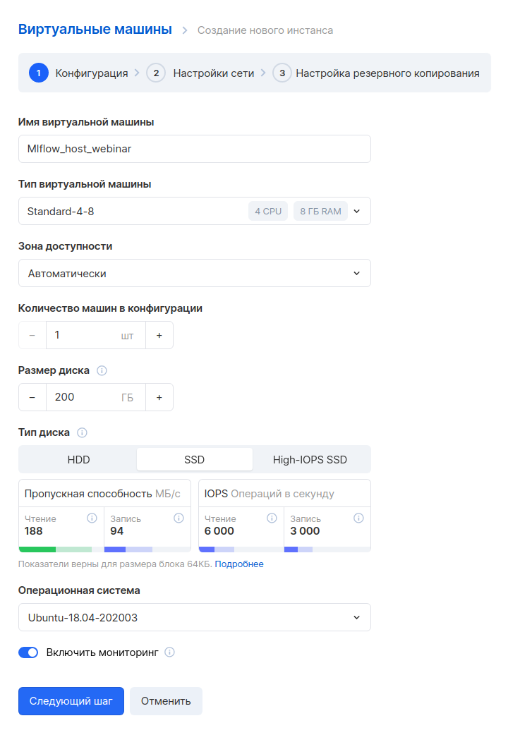The image size is (508, 735).
Task: Click info icon beside Тип диска label
Action: pyautogui.click(x=82, y=432)
